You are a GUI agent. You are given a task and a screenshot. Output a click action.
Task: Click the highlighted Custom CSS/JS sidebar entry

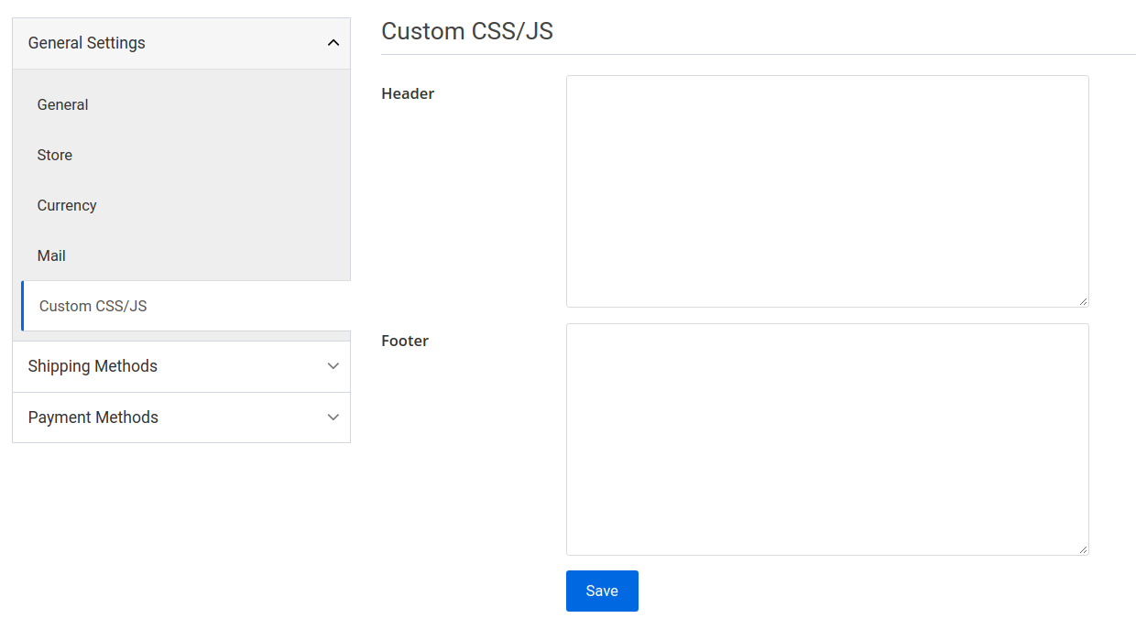click(x=92, y=306)
